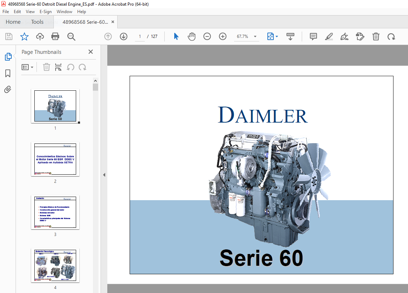Switch to the Tools tab
The image size is (408, 293).
(x=37, y=22)
